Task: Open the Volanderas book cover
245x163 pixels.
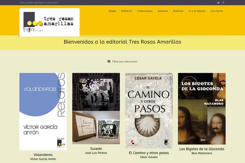Action: [43, 112]
